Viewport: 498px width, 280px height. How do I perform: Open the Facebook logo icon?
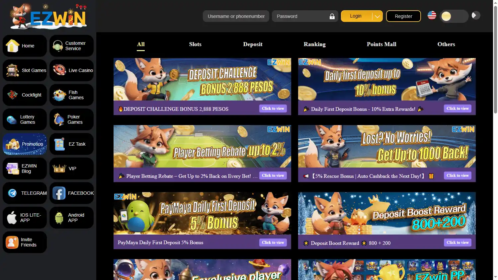(x=59, y=193)
